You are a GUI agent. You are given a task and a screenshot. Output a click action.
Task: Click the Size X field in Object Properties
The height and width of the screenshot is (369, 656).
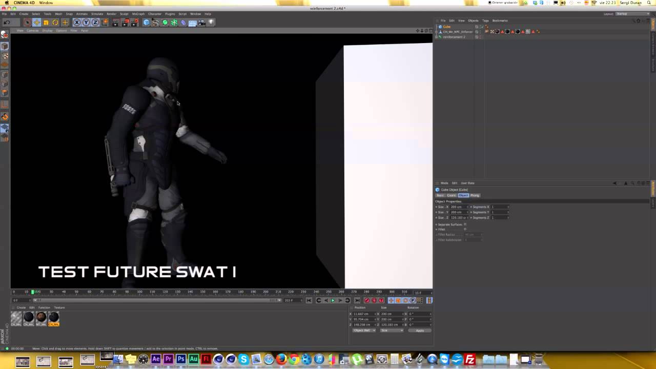[x=458, y=207]
